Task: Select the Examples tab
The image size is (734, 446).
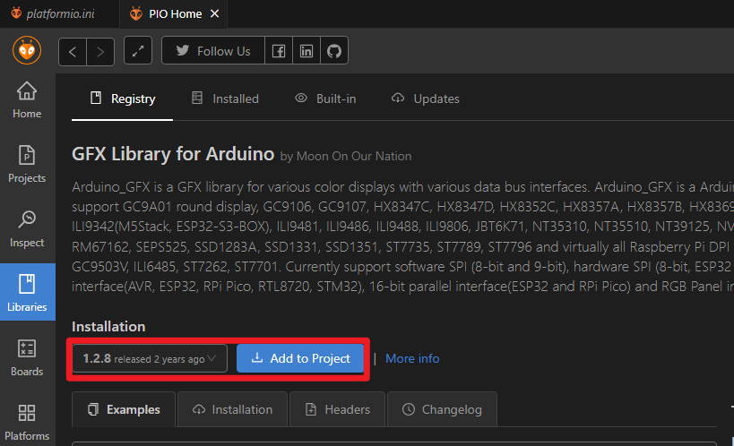Action: click(x=124, y=409)
